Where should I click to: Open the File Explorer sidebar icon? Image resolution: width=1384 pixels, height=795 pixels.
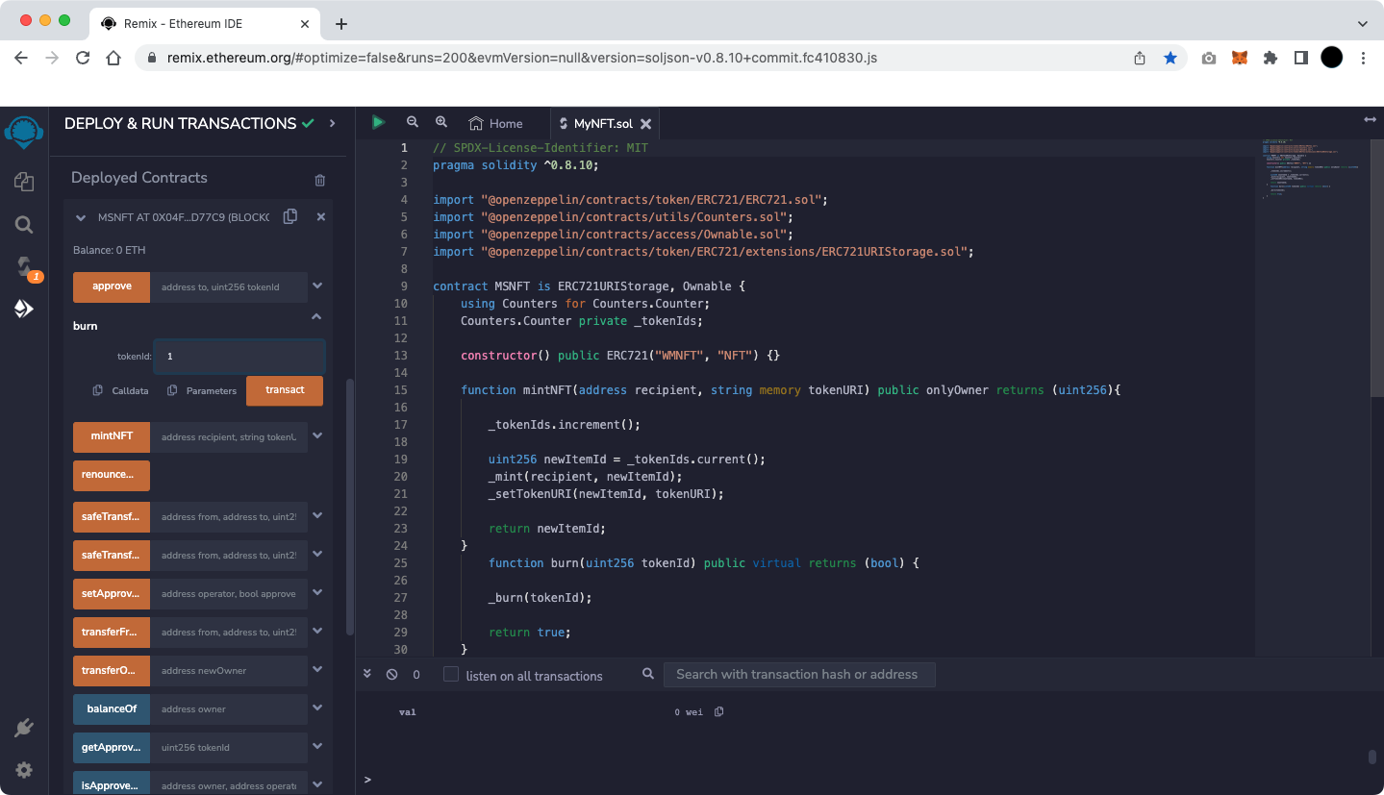[24, 182]
